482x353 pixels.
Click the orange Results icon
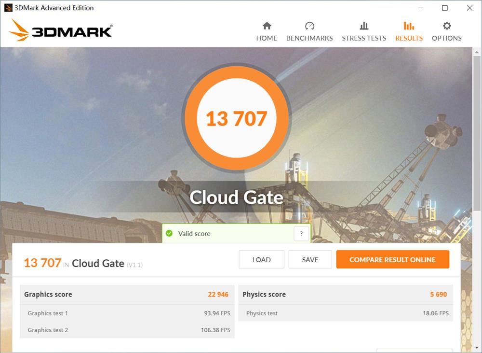pyautogui.click(x=409, y=26)
